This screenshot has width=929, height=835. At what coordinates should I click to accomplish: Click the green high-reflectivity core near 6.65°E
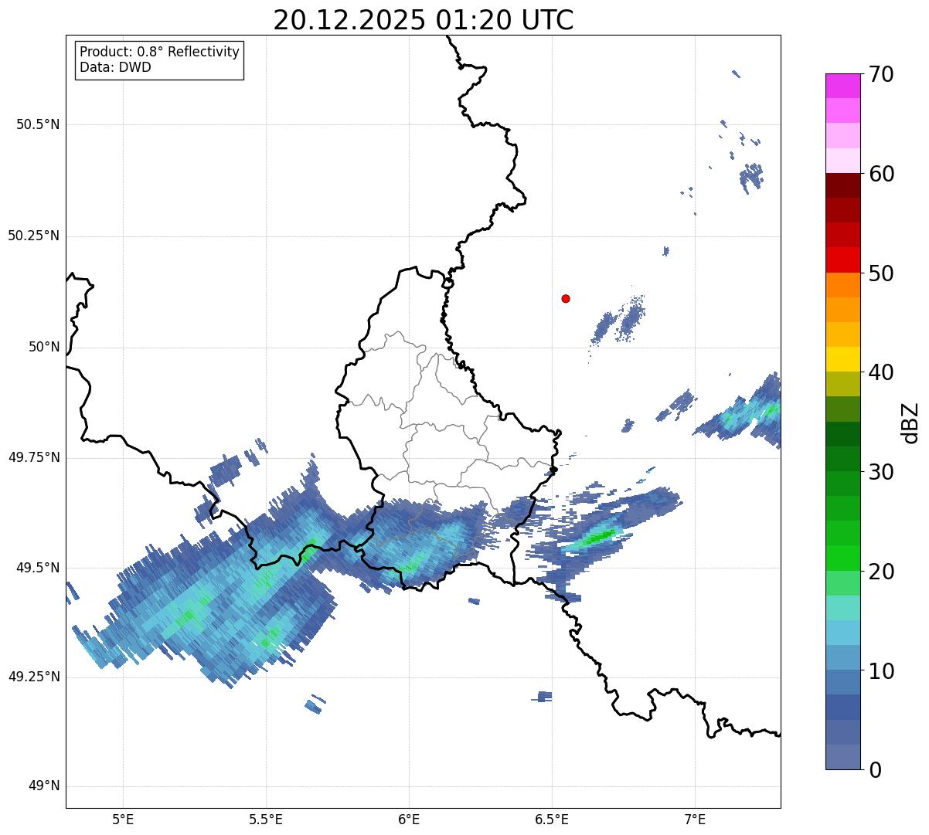pyautogui.click(x=598, y=537)
